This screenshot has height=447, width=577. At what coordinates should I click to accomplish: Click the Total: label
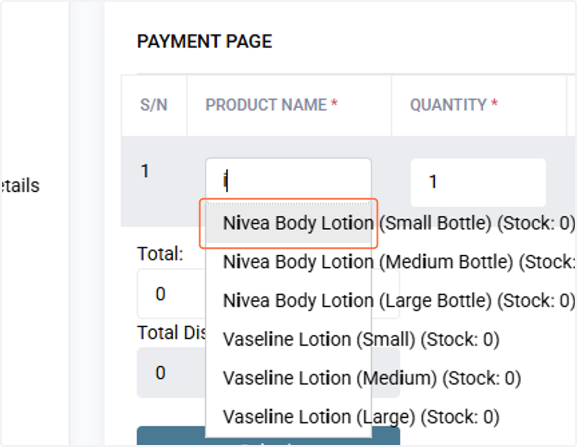(160, 253)
